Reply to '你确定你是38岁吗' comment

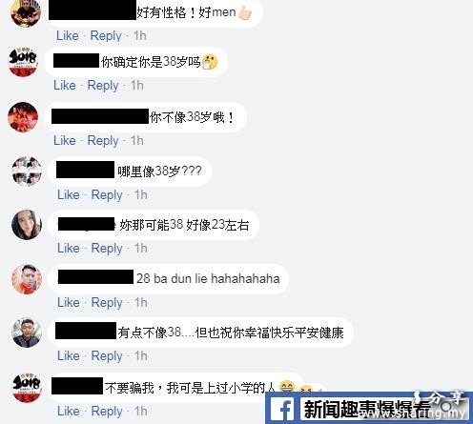(103, 86)
